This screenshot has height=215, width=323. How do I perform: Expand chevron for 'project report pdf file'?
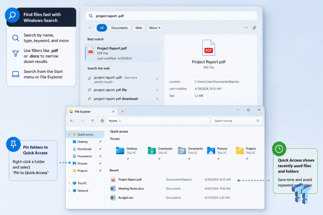click(x=157, y=90)
